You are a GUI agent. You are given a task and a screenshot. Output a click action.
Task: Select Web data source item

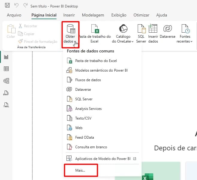102,128
